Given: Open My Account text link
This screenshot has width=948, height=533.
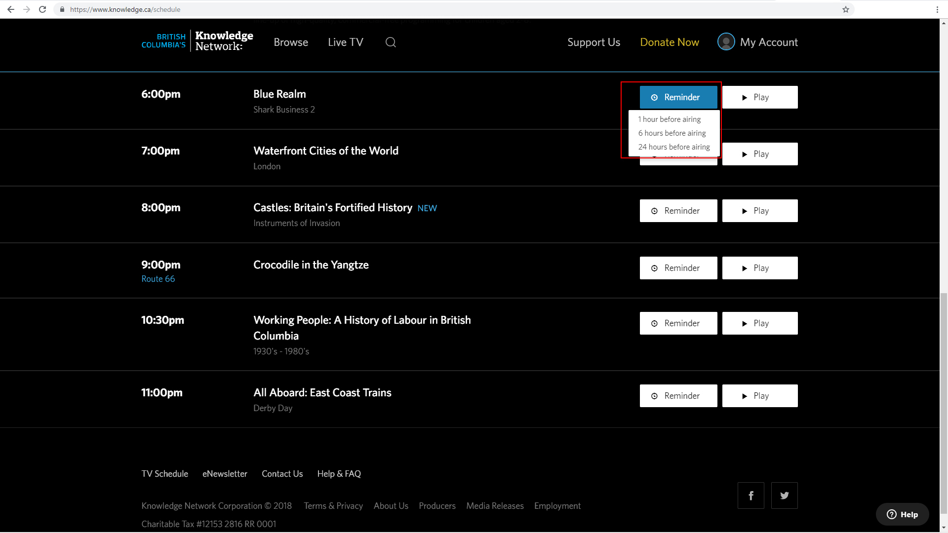Looking at the screenshot, I should (769, 42).
